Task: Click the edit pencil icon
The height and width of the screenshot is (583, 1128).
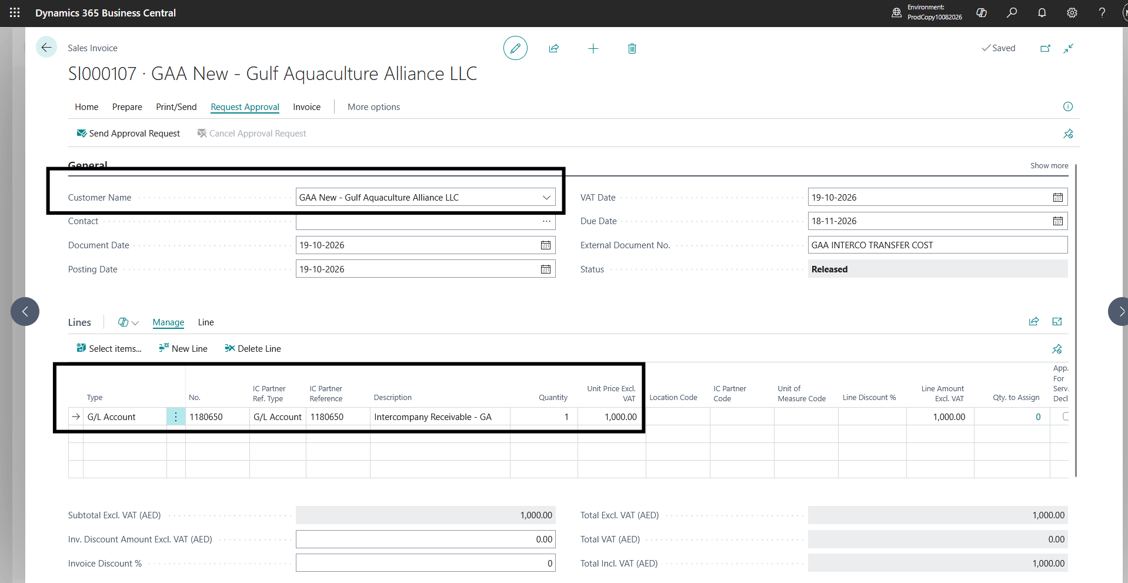Action: pos(515,48)
